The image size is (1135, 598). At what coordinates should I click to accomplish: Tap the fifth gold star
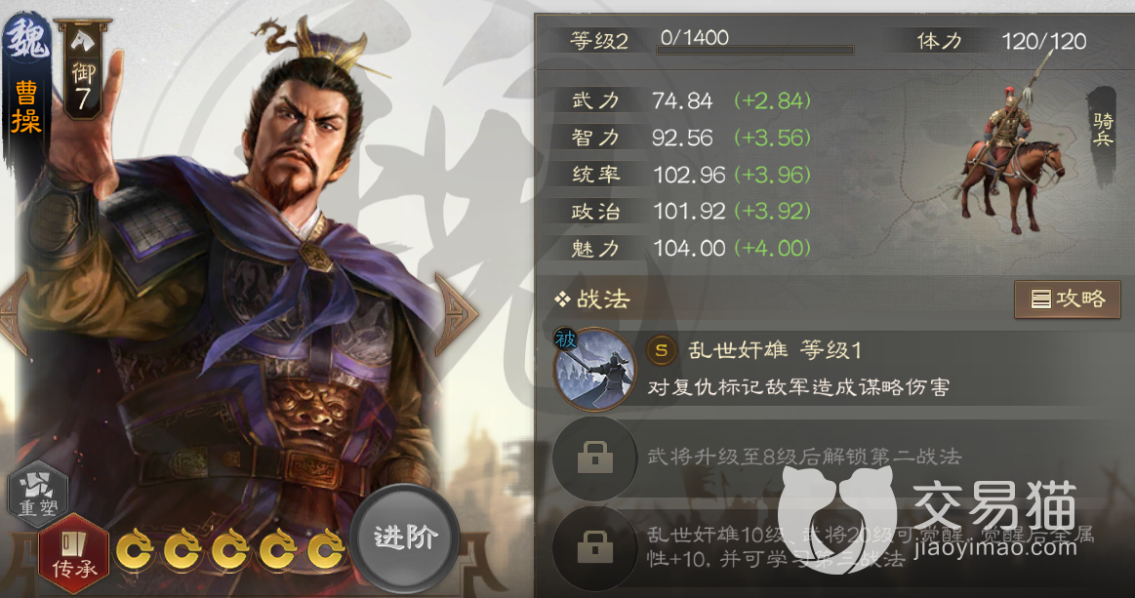[x=325, y=551]
